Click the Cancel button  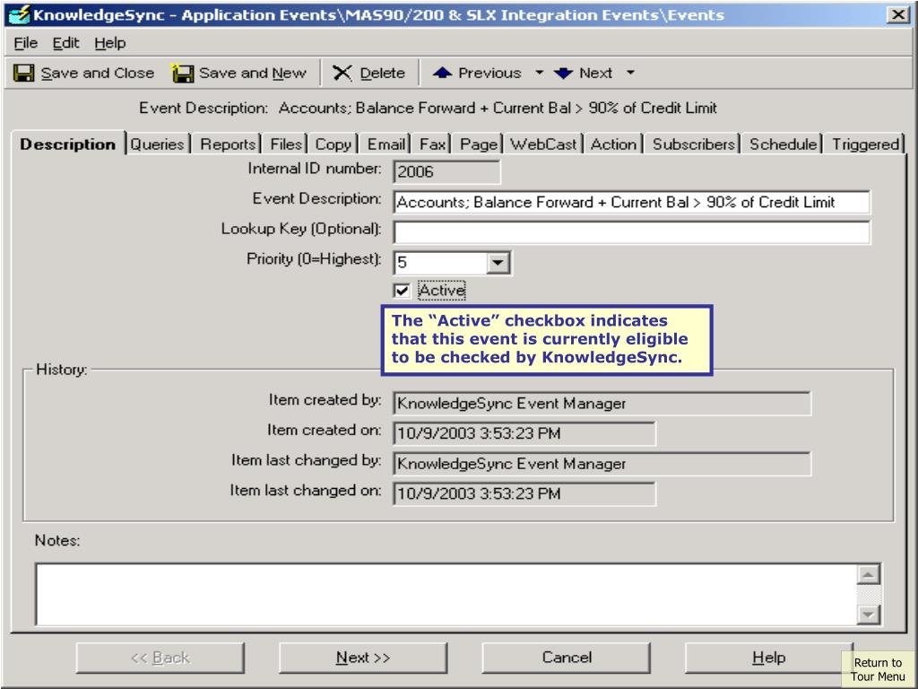pos(567,658)
